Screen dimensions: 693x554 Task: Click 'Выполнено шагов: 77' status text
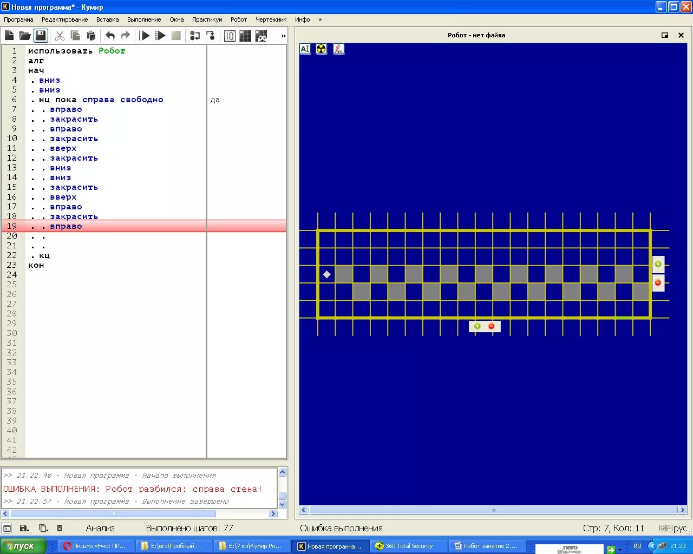click(x=189, y=528)
